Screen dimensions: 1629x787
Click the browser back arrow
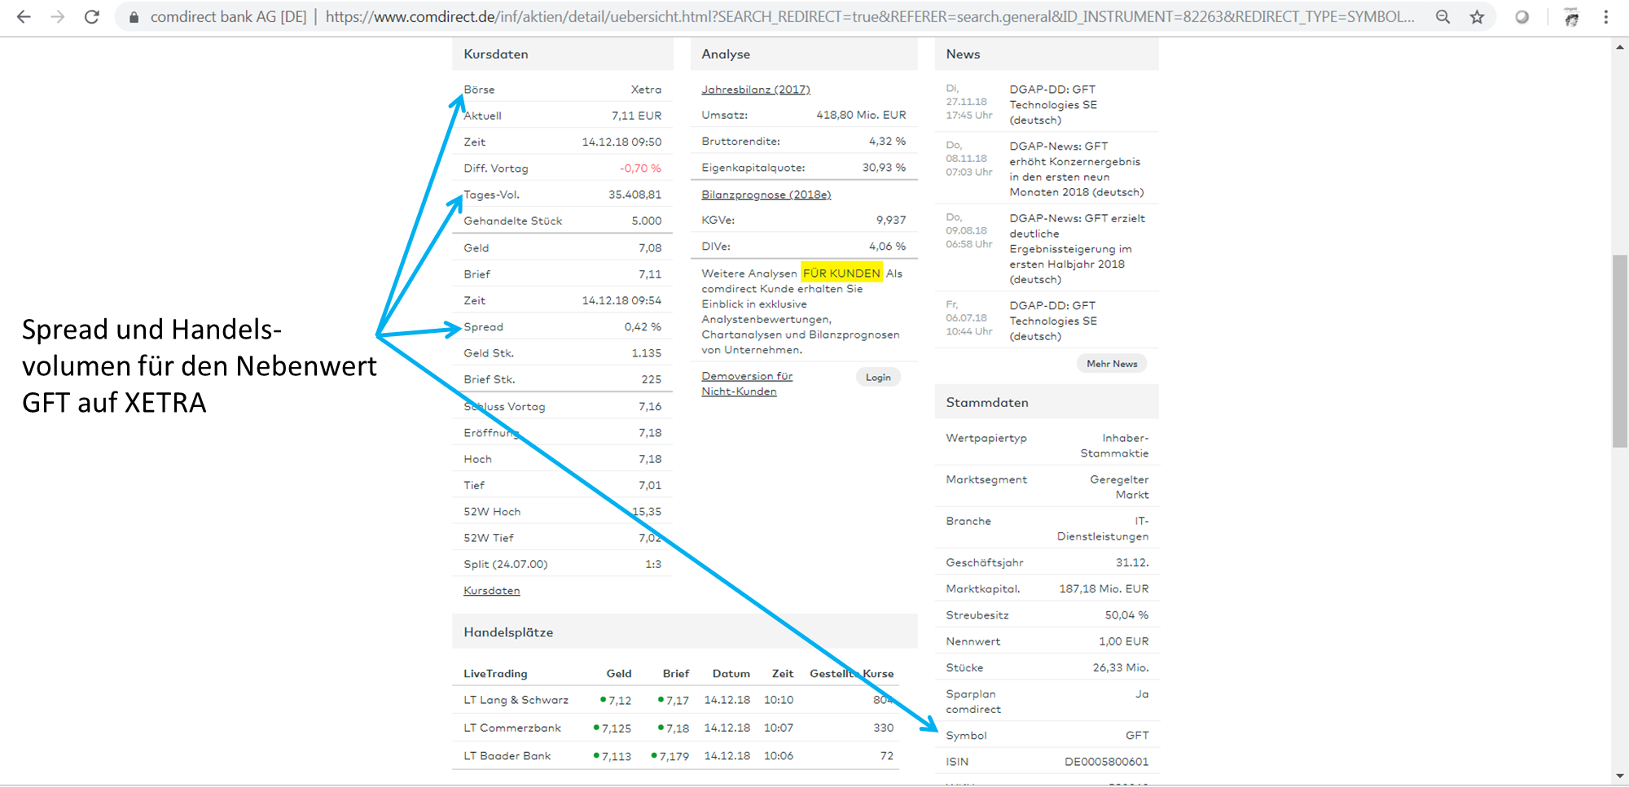click(24, 17)
